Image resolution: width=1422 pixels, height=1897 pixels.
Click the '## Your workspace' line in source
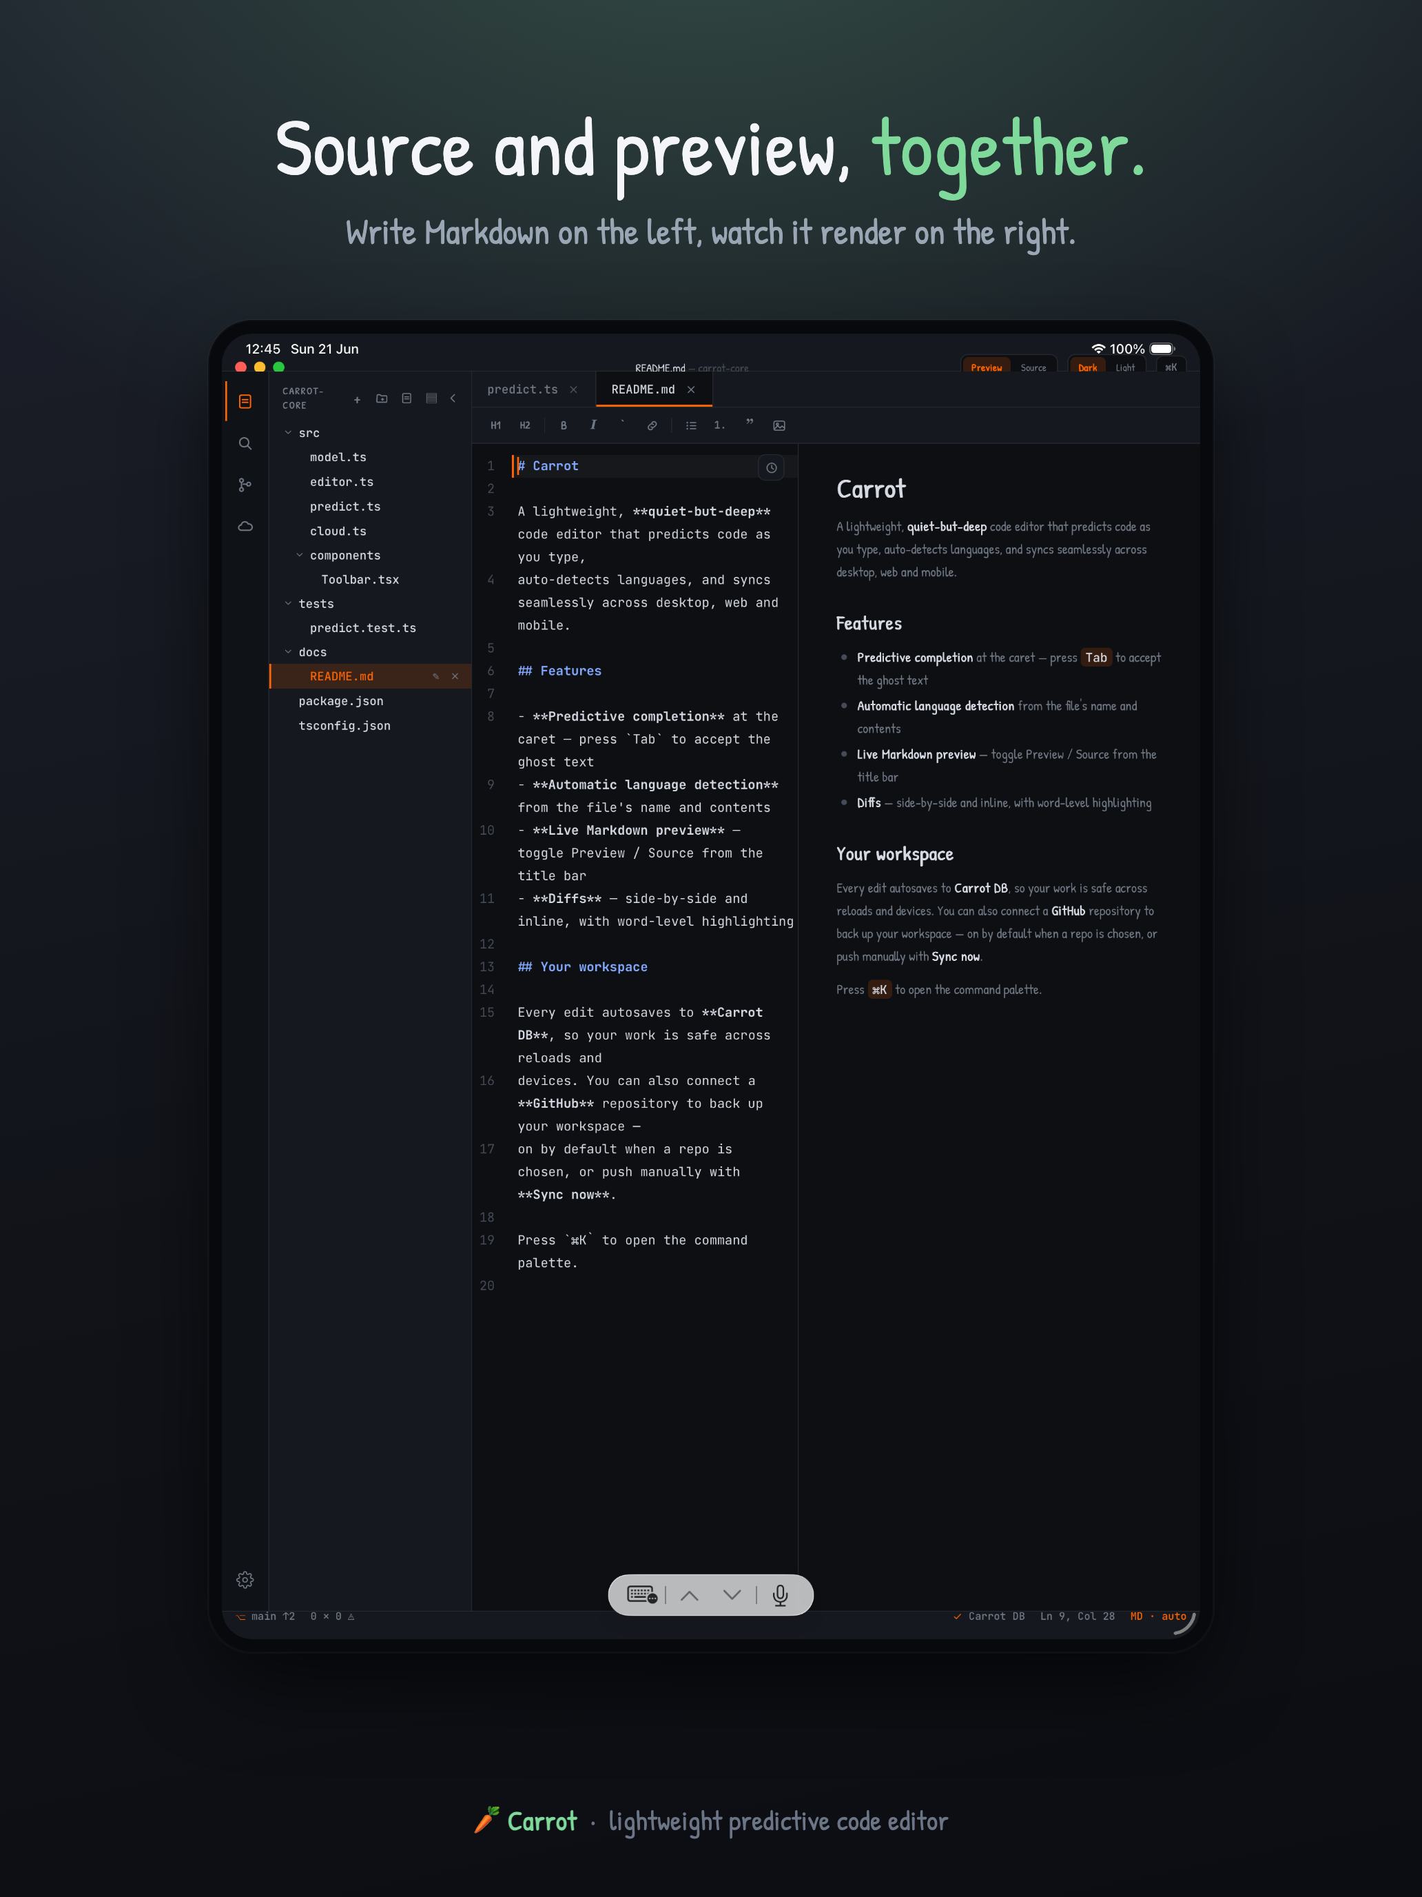pyautogui.click(x=583, y=967)
